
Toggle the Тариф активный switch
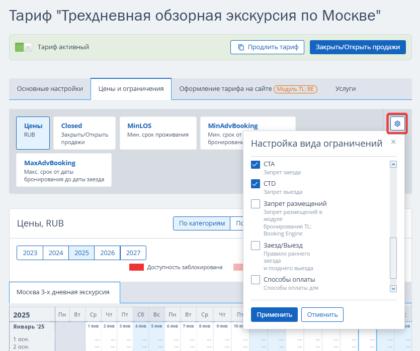24,47
